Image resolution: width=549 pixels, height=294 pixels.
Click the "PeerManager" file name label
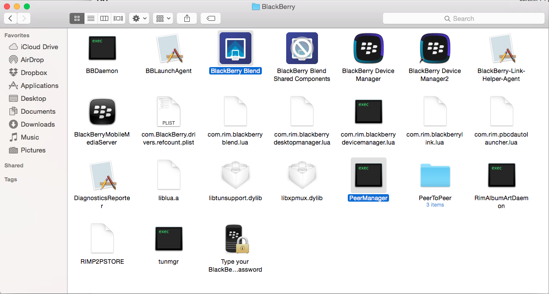[368, 198]
